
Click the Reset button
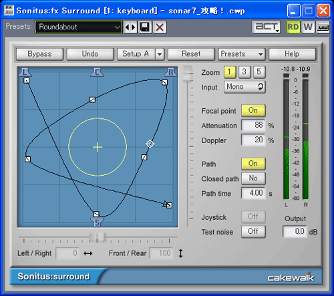pyautogui.click(x=191, y=54)
